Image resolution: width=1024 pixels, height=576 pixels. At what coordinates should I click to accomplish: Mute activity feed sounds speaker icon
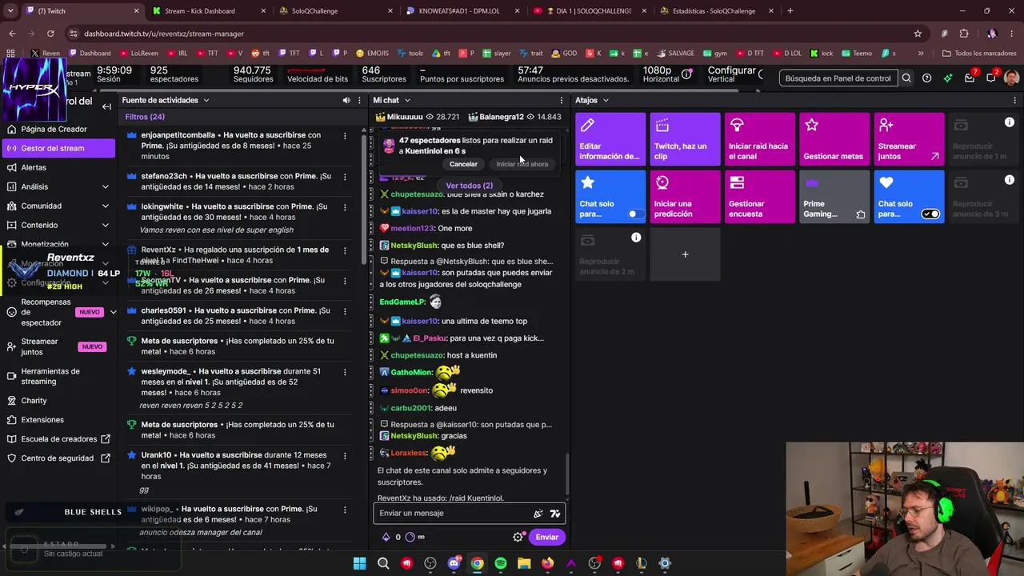[346, 100]
